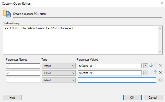Viewport: 165px width, 102px height.
Task: Open variable picker for %(Zone 2) value
Action: [146, 73]
